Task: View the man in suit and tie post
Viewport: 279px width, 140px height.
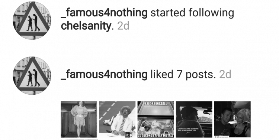Action: (117, 120)
